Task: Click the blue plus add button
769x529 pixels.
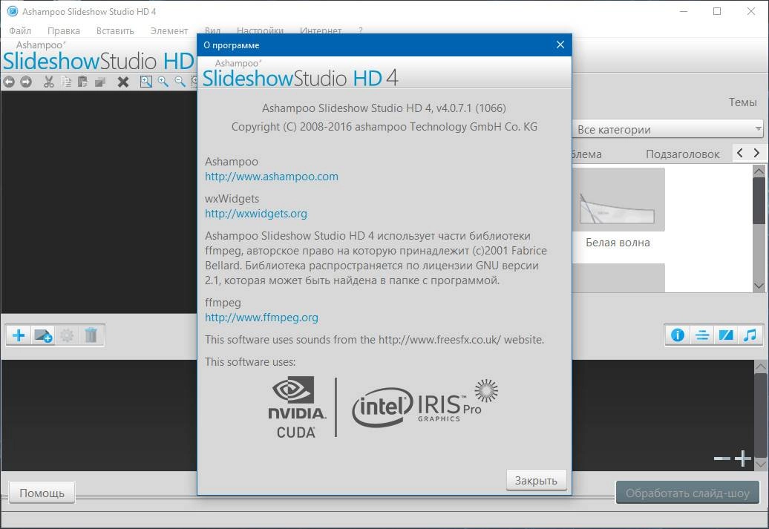Action: (19, 335)
